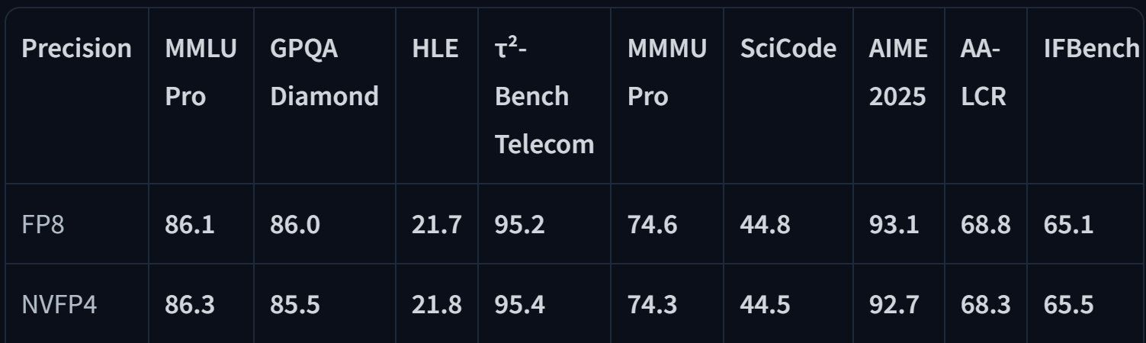Click the Precision column header
This screenshot has width=1146, height=343.
76,49
